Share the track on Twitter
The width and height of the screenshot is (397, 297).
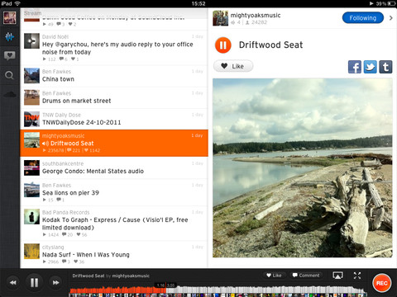pyautogui.click(x=370, y=67)
